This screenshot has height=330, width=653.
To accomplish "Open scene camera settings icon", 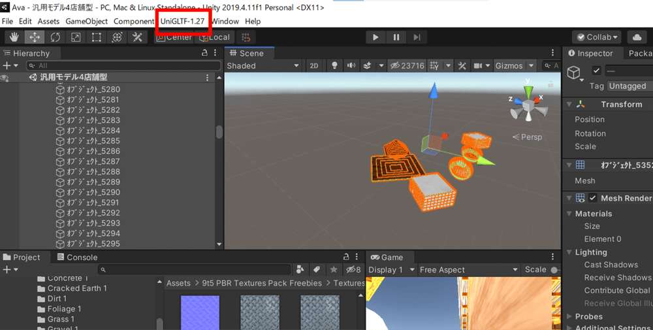I will pos(478,65).
